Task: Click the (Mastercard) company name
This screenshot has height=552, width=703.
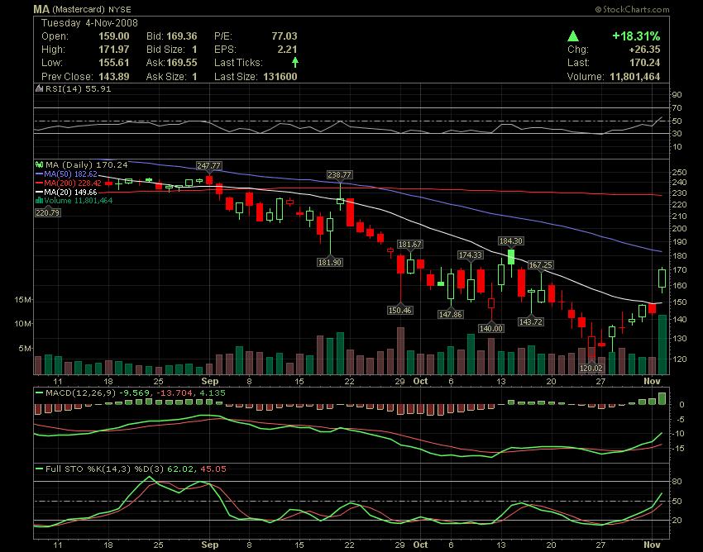Action: pos(79,9)
